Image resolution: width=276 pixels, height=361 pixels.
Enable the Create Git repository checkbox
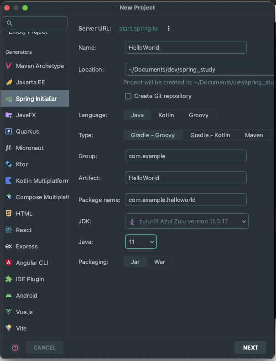coord(128,96)
